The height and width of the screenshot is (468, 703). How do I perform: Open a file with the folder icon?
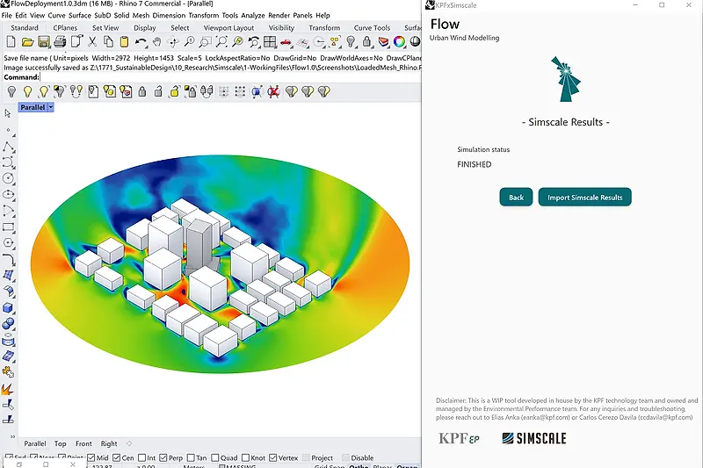click(28, 42)
